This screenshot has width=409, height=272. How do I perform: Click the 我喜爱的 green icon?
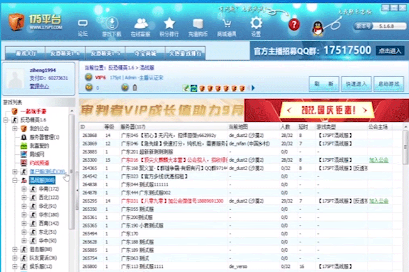[x=24, y=146]
